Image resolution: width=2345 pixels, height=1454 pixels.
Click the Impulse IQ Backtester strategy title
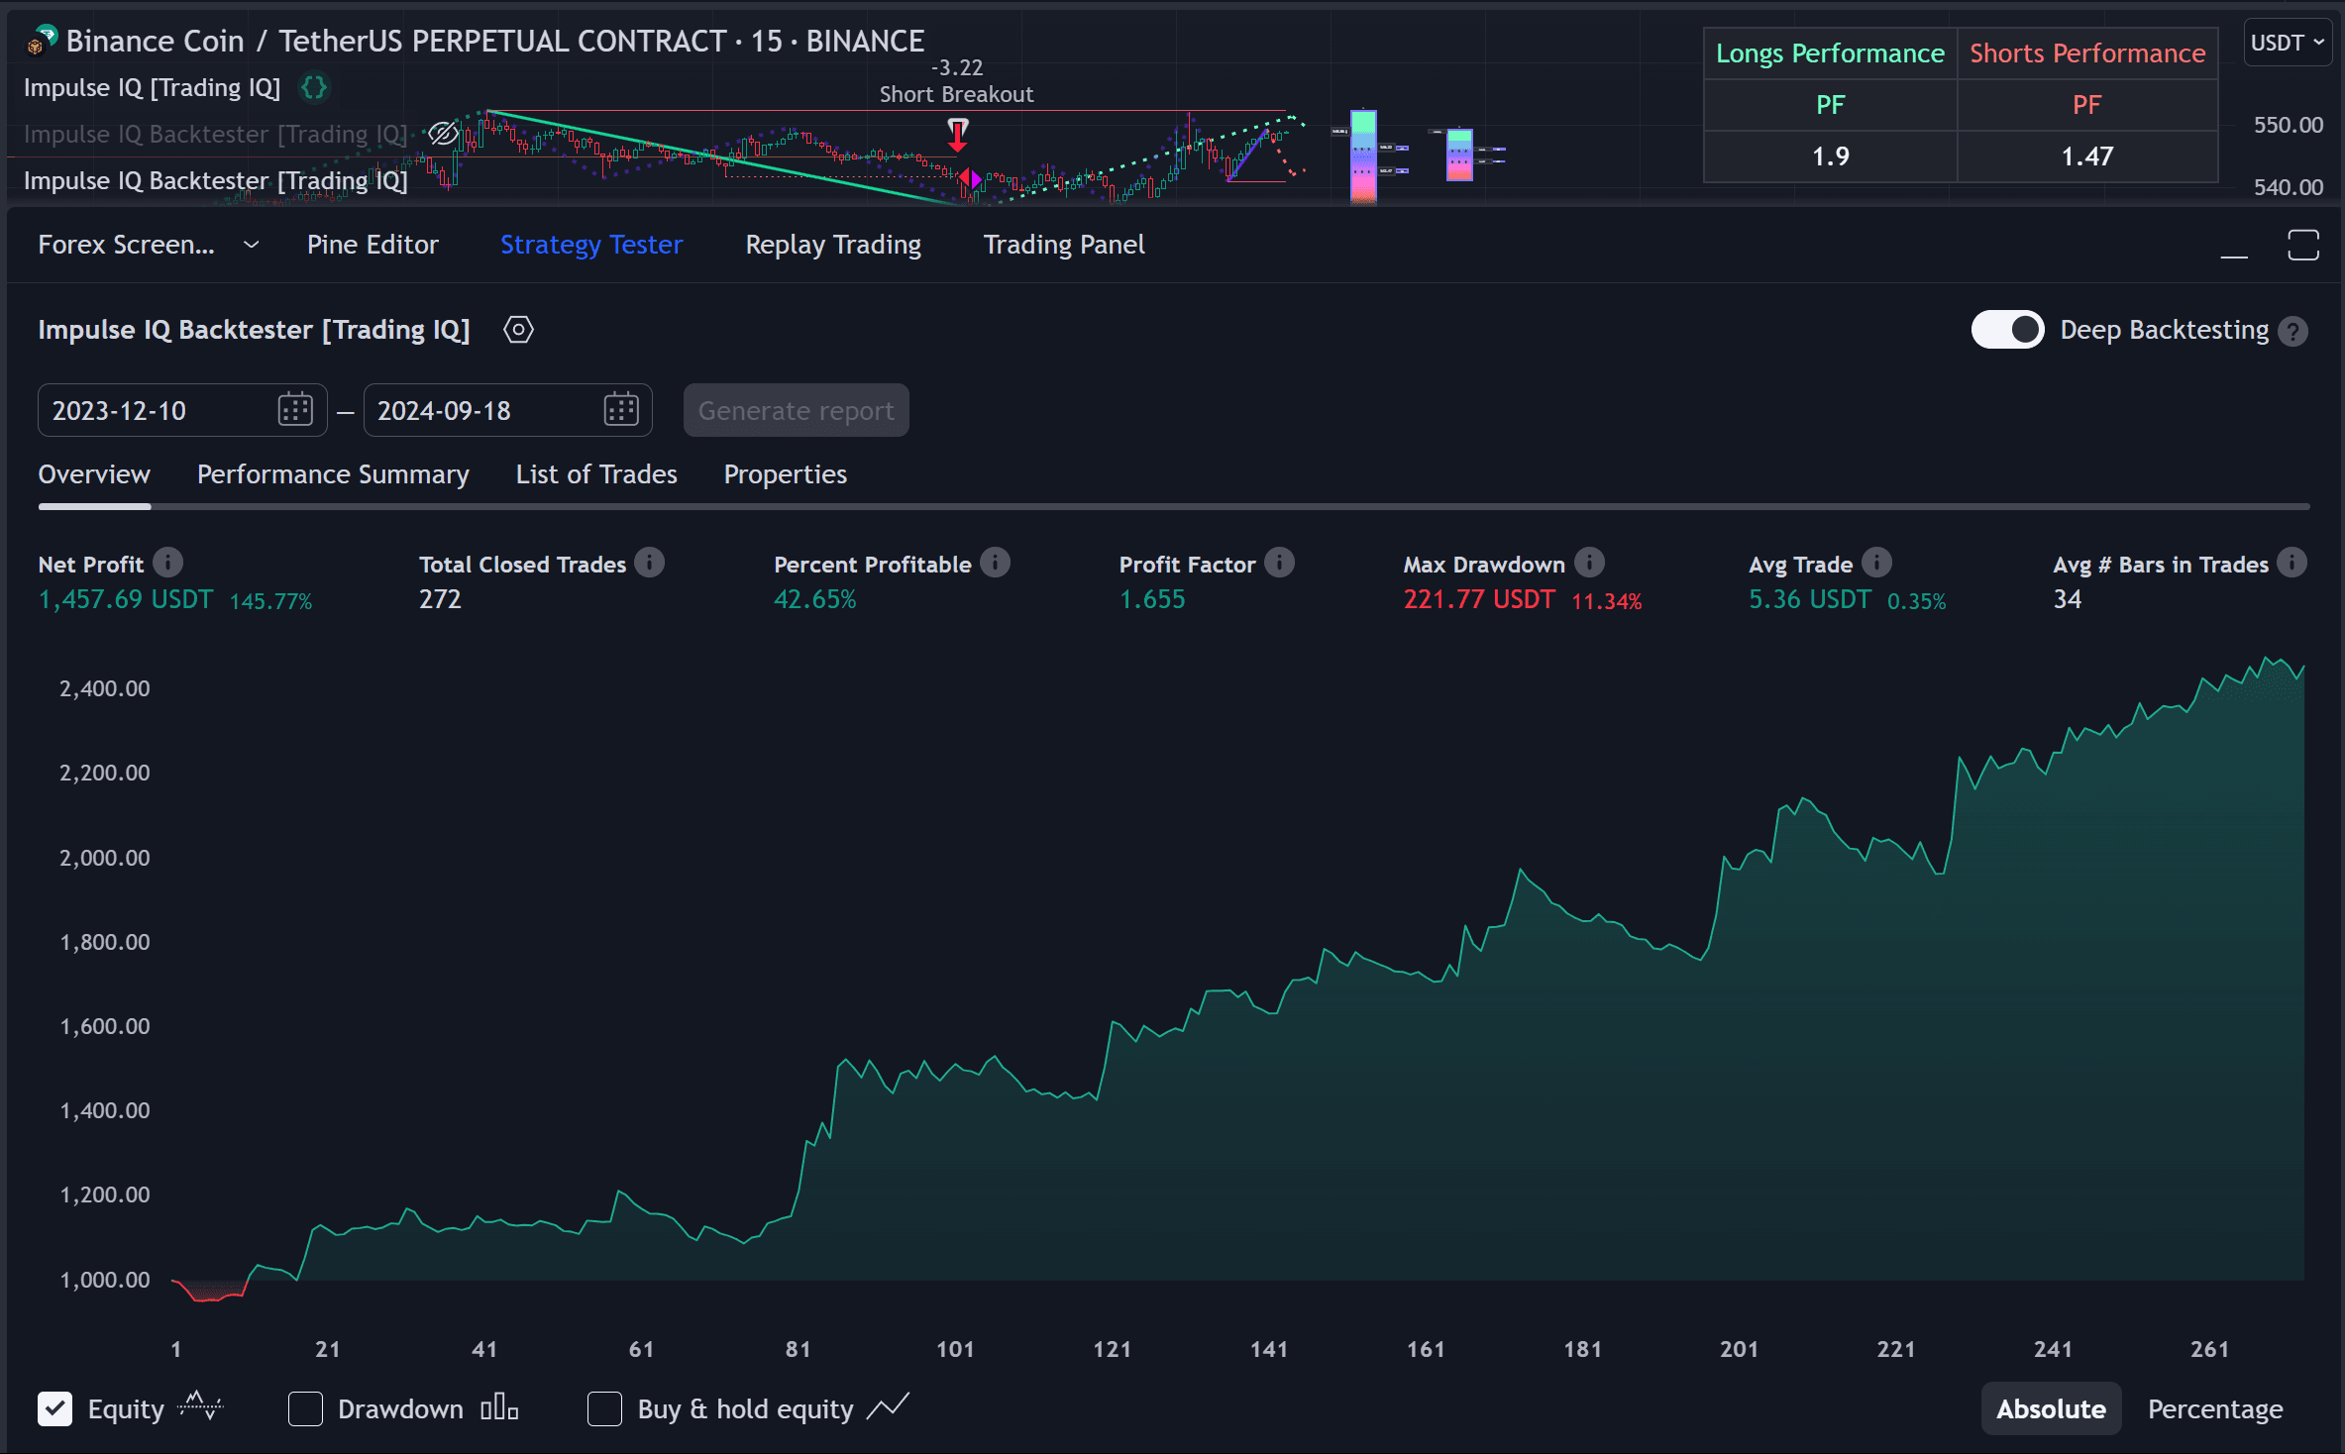click(254, 330)
